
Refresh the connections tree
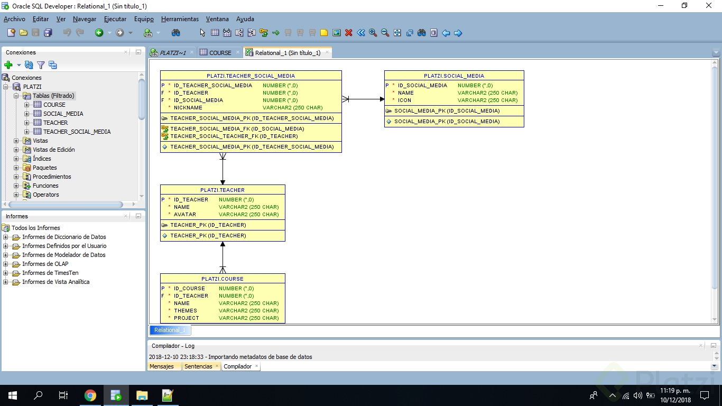pyautogui.click(x=29, y=65)
